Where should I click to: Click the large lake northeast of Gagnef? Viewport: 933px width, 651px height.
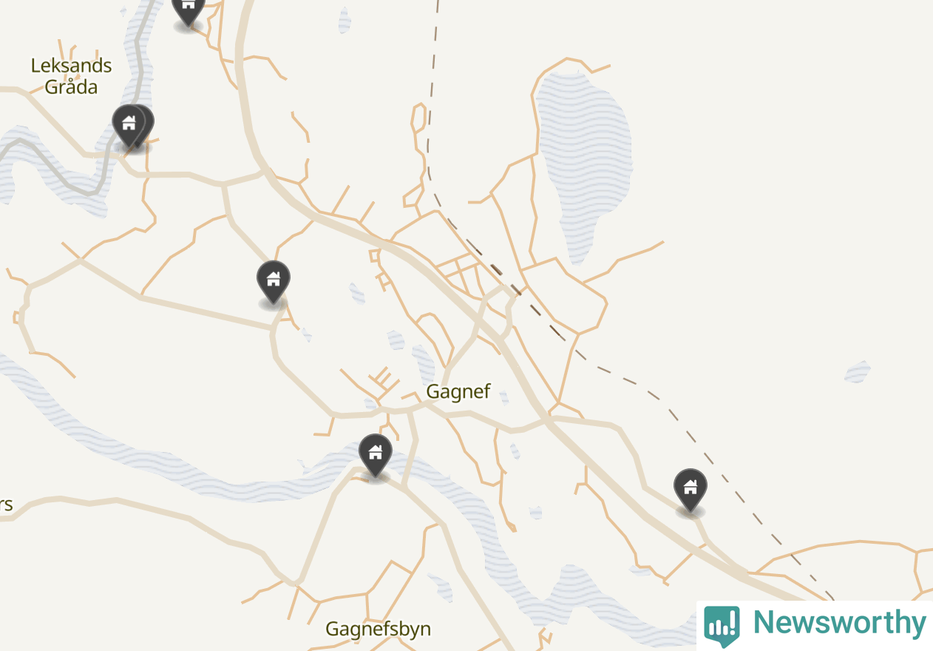coord(584,163)
